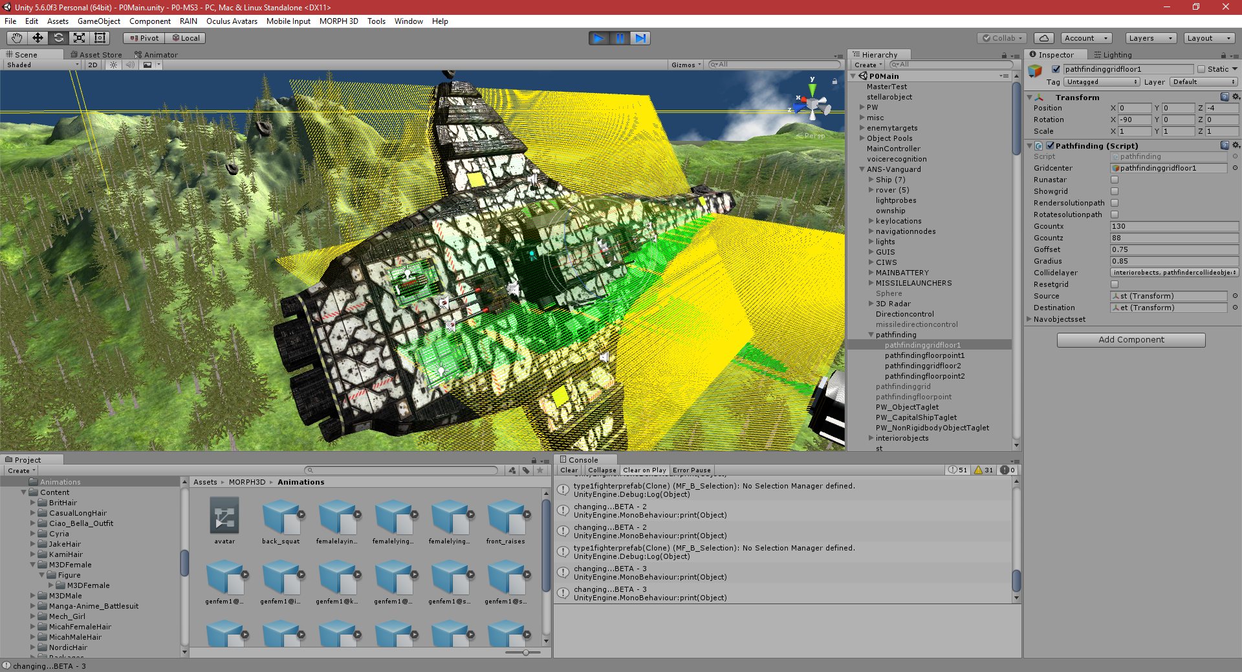Open the Window menu
Viewport: 1242px width, 672px height.
tap(408, 21)
